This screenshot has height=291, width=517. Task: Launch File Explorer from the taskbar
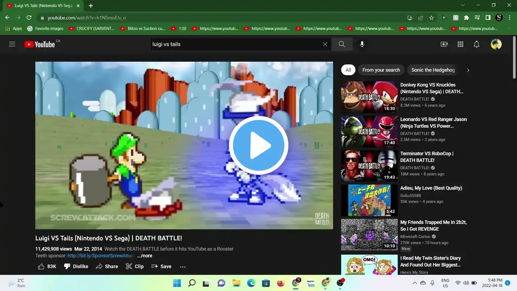click(236, 283)
